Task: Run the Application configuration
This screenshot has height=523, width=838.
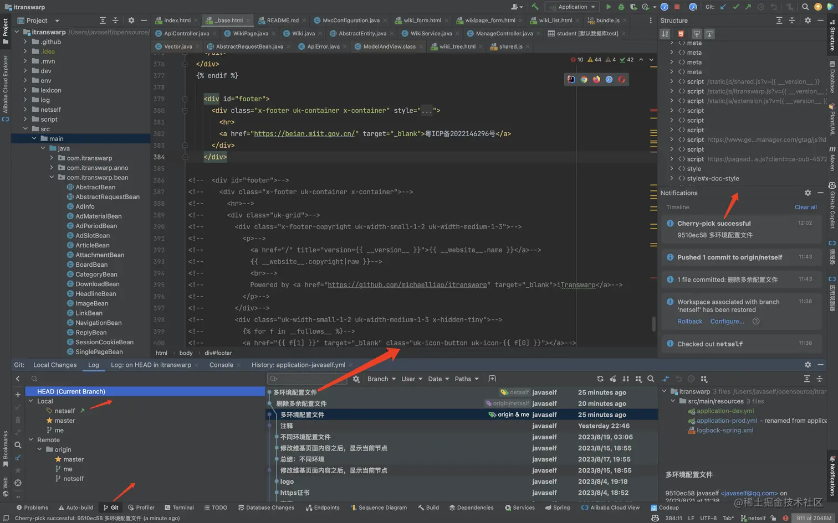Action: coord(609,7)
